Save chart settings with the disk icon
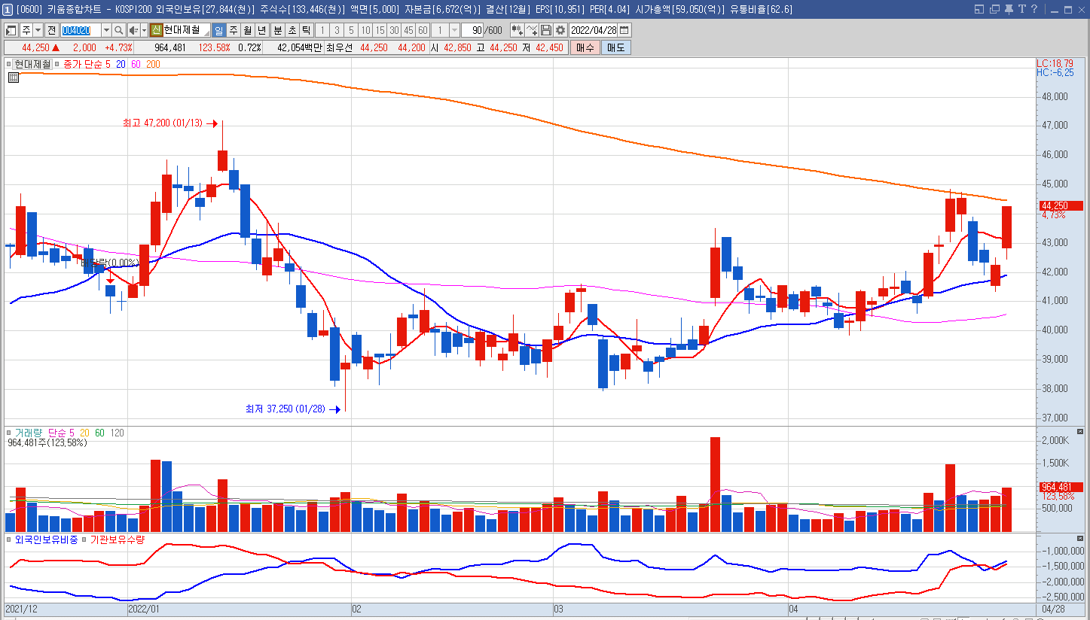Viewport: 1090px width, 620px height. pos(546,30)
